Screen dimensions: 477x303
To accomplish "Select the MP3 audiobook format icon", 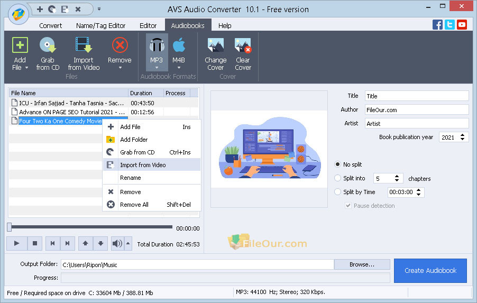I will [157, 45].
